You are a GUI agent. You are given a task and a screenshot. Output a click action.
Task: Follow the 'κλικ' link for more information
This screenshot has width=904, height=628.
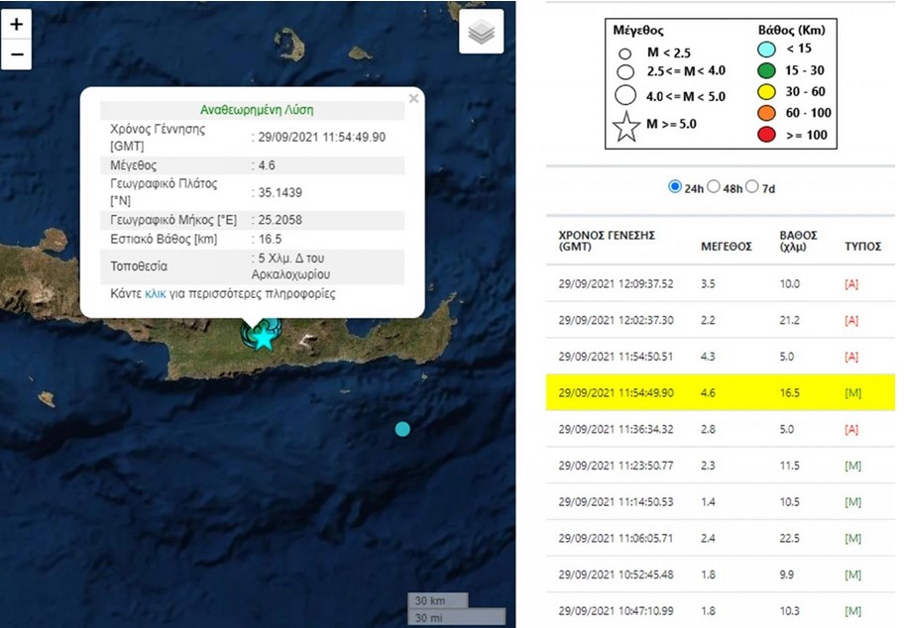pos(156,294)
